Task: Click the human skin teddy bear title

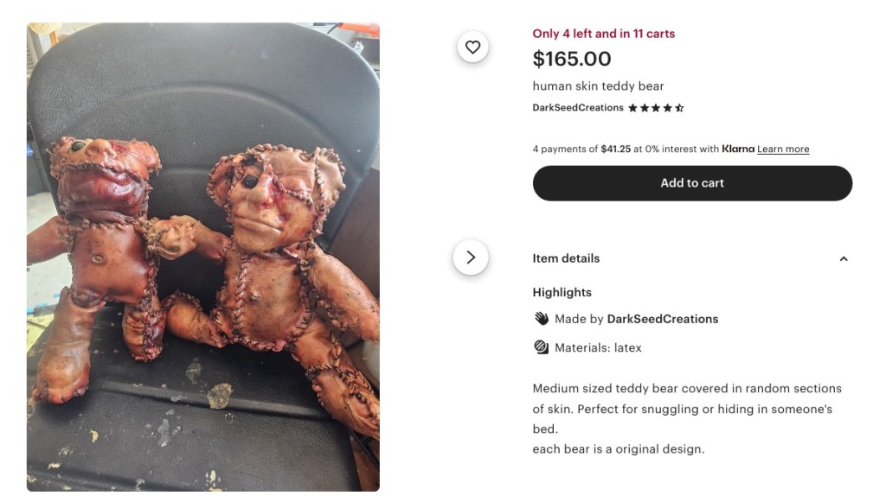Action: pyautogui.click(x=598, y=86)
